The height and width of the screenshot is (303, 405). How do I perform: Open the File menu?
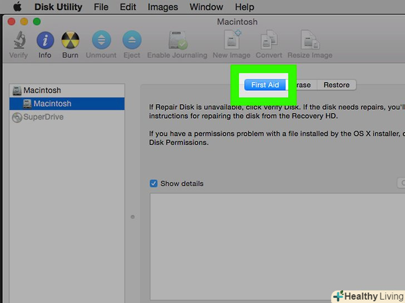101,7
